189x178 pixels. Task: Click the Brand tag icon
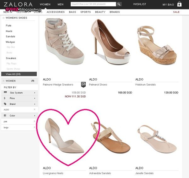coord(5,104)
